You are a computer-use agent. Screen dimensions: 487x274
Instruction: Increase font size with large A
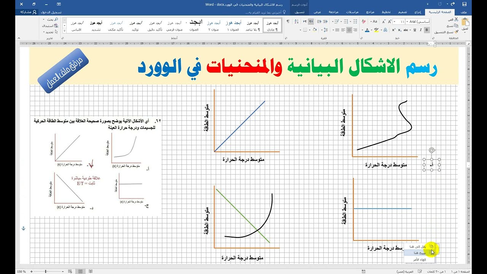(x=390, y=22)
